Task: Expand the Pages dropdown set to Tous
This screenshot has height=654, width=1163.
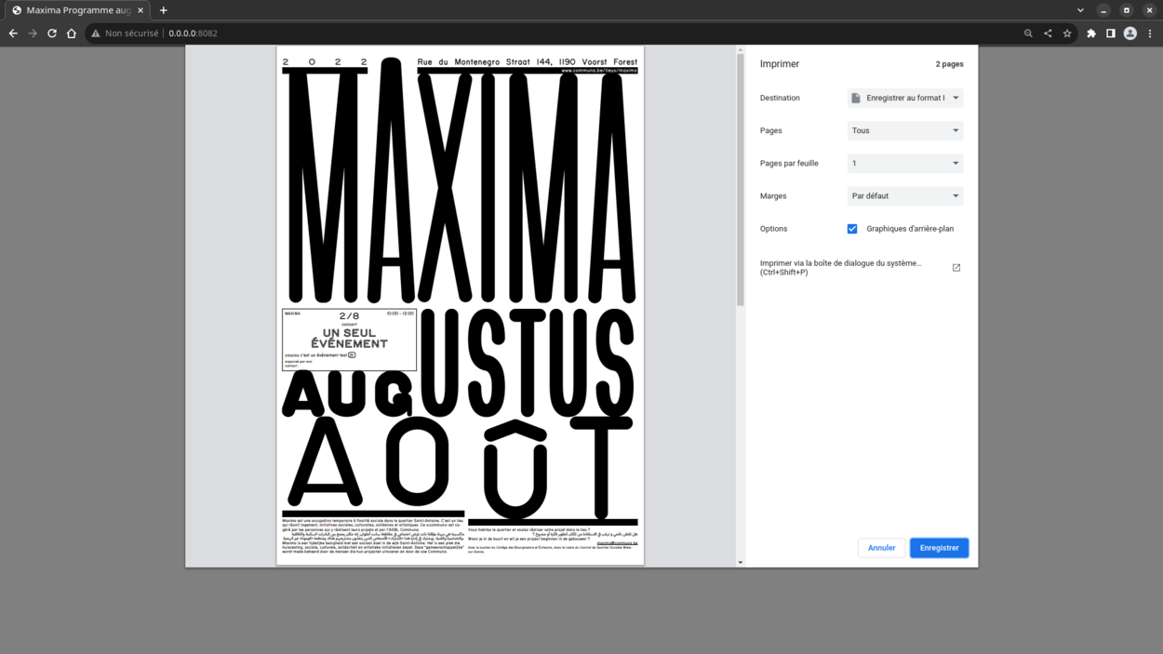Action: (904, 130)
